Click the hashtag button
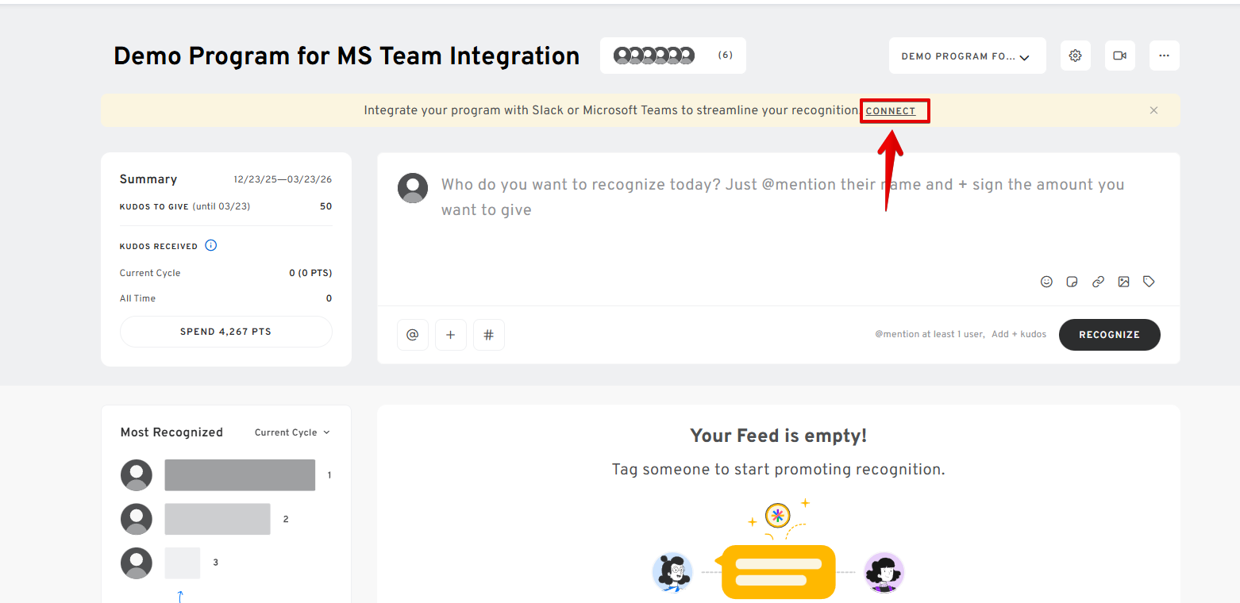The image size is (1240, 603). (489, 335)
